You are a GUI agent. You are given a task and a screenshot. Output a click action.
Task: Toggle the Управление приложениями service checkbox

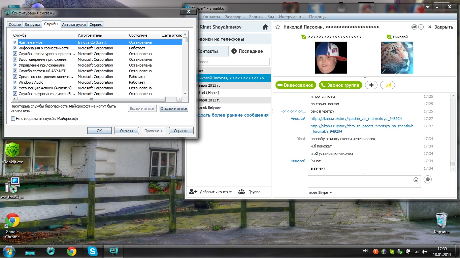15,65
